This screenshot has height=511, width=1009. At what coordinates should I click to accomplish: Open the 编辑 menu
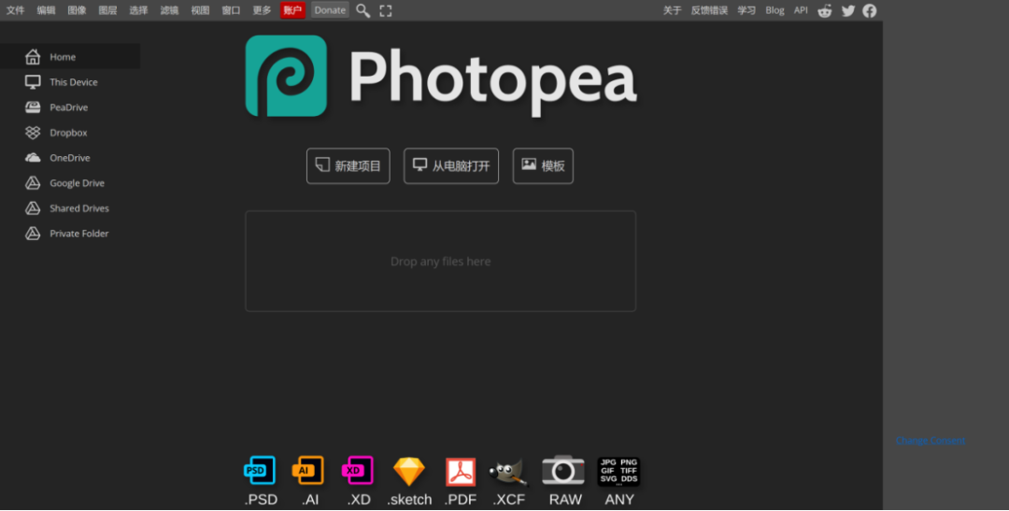click(x=47, y=10)
